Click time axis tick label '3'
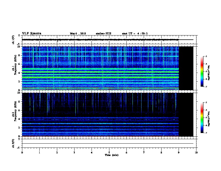 coord(74,153)
